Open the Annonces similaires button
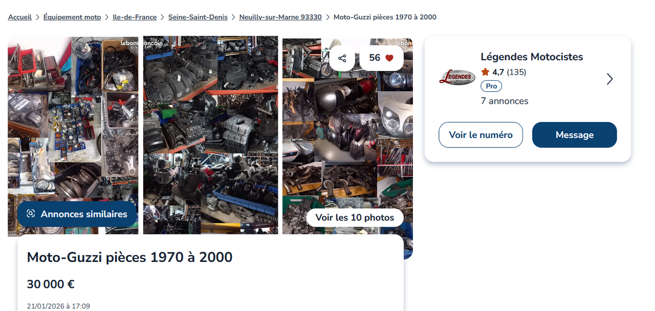 tap(77, 214)
